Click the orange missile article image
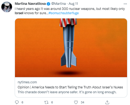This screenshot has width=130, height=105. point(71,48)
